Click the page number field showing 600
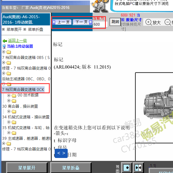Screen dimensions: 173x173 pos(100,24)
